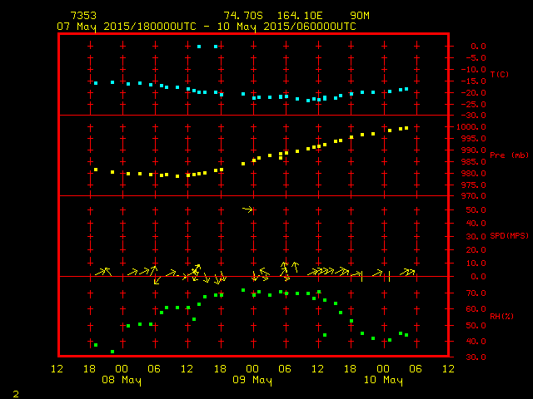Click the -5.0 temperature tick value
The image size is (533, 399).
tap(476, 58)
